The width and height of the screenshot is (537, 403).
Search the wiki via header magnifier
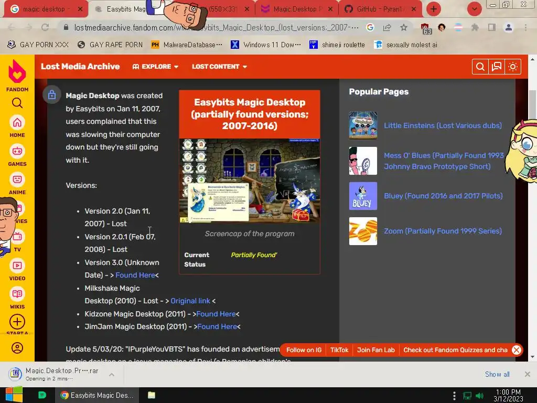click(x=480, y=67)
